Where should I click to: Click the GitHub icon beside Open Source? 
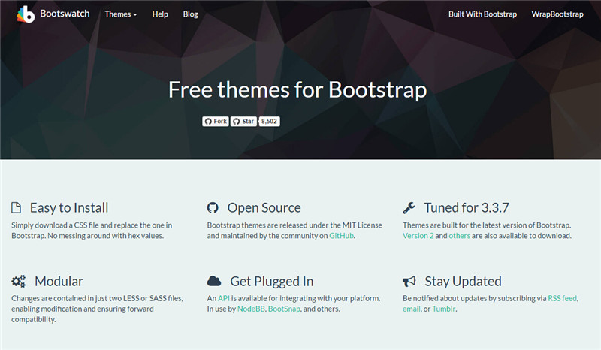pyautogui.click(x=213, y=208)
